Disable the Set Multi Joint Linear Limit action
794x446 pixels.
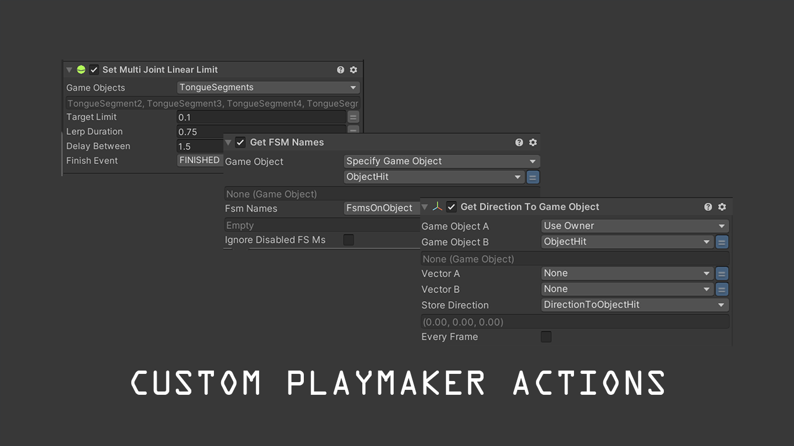point(94,70)
